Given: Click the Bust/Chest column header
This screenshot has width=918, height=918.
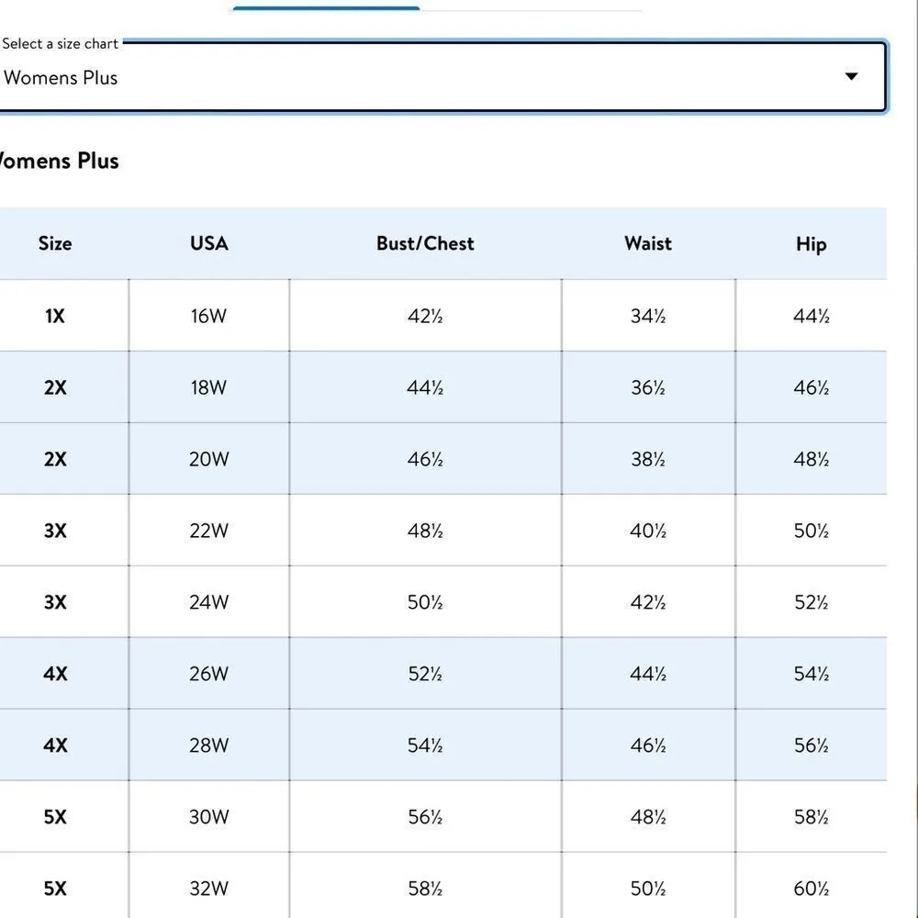Looking at the screenshot, I should tap(425, 243).
